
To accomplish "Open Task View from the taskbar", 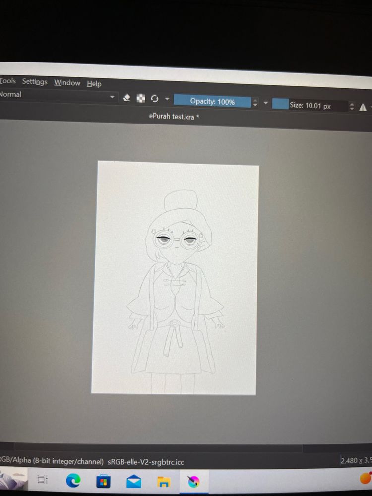I will point(42,480).
